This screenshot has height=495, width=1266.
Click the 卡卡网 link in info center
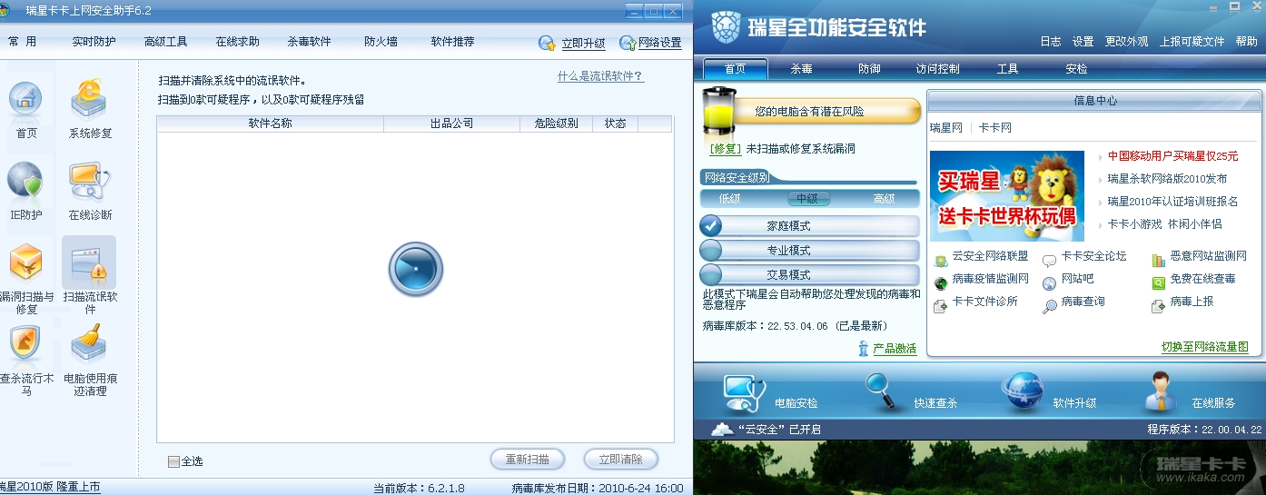click(994, 128)
